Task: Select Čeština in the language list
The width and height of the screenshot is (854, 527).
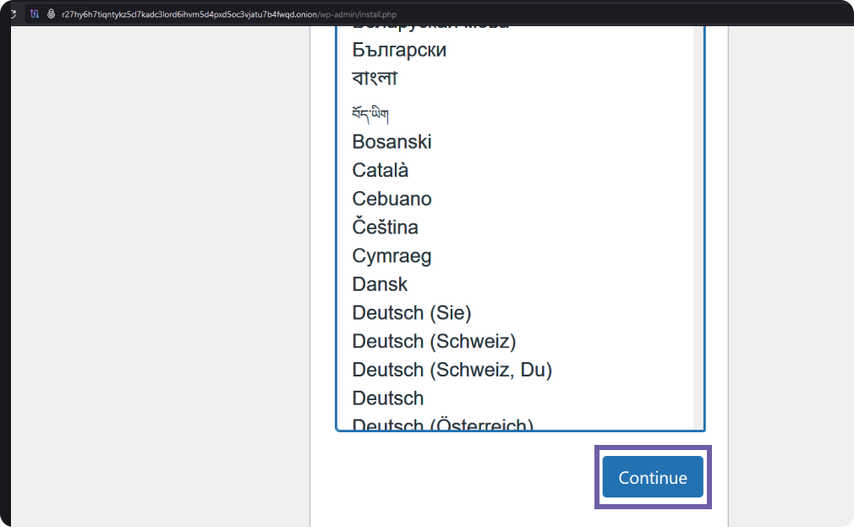Action: pyautogui.click(x=385, y=228)
